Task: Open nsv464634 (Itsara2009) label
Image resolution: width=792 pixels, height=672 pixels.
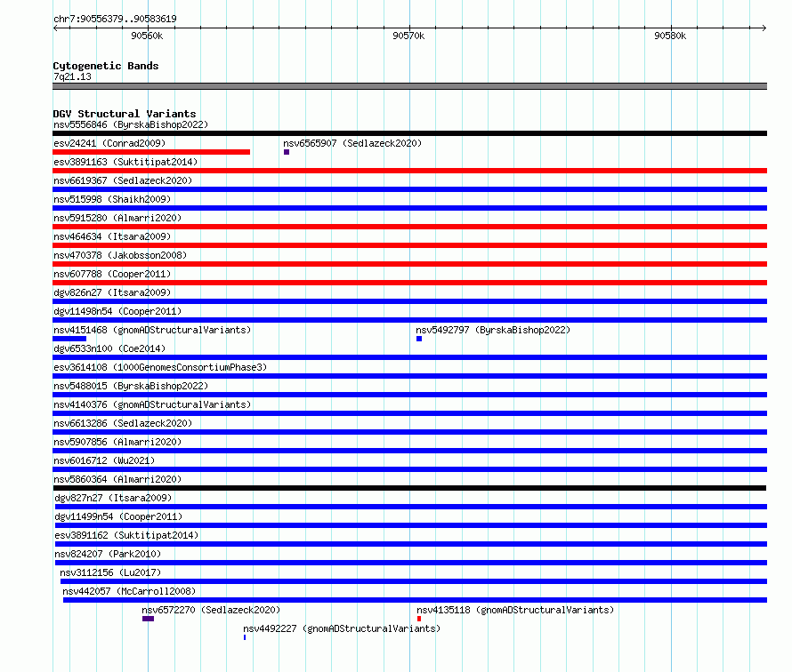Action: tap(112, 236)
